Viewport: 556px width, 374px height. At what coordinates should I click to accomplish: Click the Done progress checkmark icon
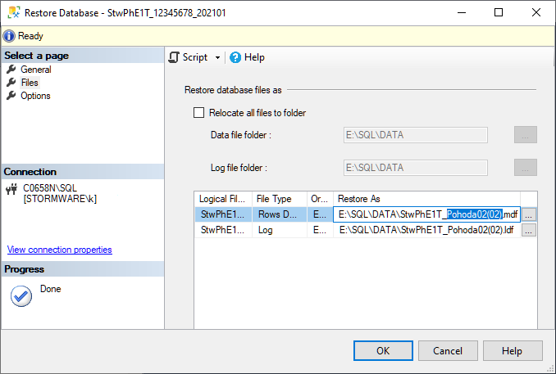coord(21,296)
